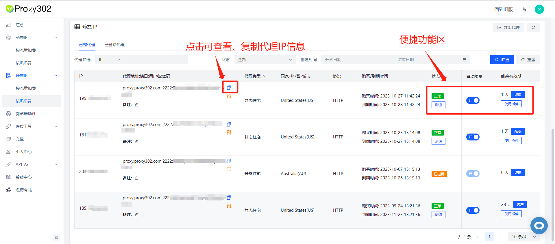Open the 状态 全部 dropdown
Viewport: 555px width, 244px height.
pyautogui.click(x=265, y=60)
